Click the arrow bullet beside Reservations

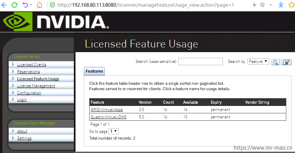[x=13, y=71]
